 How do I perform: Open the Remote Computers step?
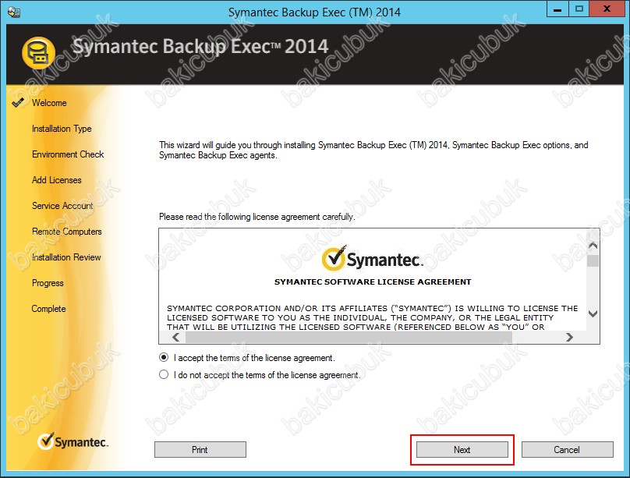(67, 232)
